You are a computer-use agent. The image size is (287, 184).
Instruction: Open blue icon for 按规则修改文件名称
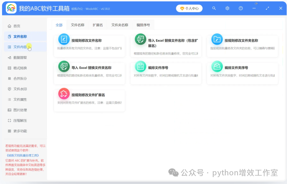tap(64, 39)
